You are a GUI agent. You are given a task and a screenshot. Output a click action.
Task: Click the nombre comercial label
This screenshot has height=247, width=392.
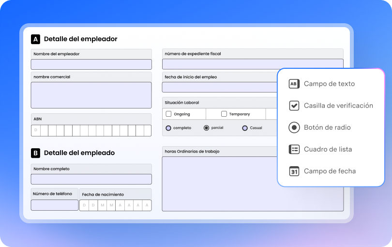[52, 77]
